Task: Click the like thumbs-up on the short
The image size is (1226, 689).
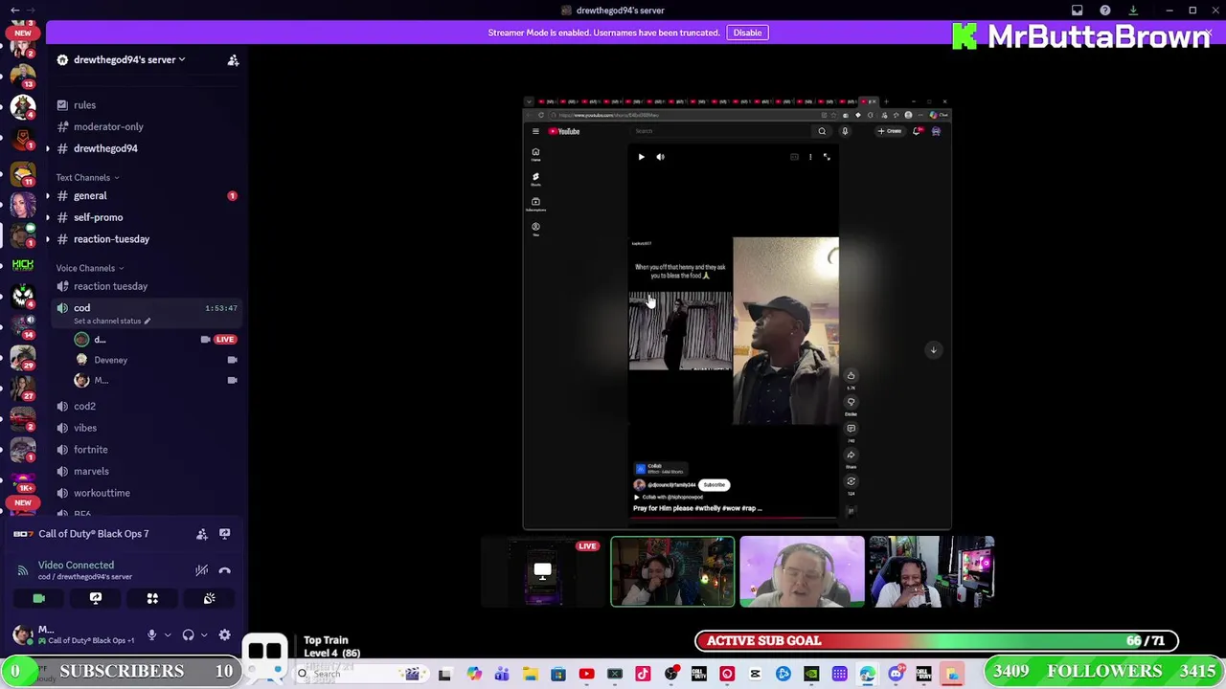Action: click(851, 376)
